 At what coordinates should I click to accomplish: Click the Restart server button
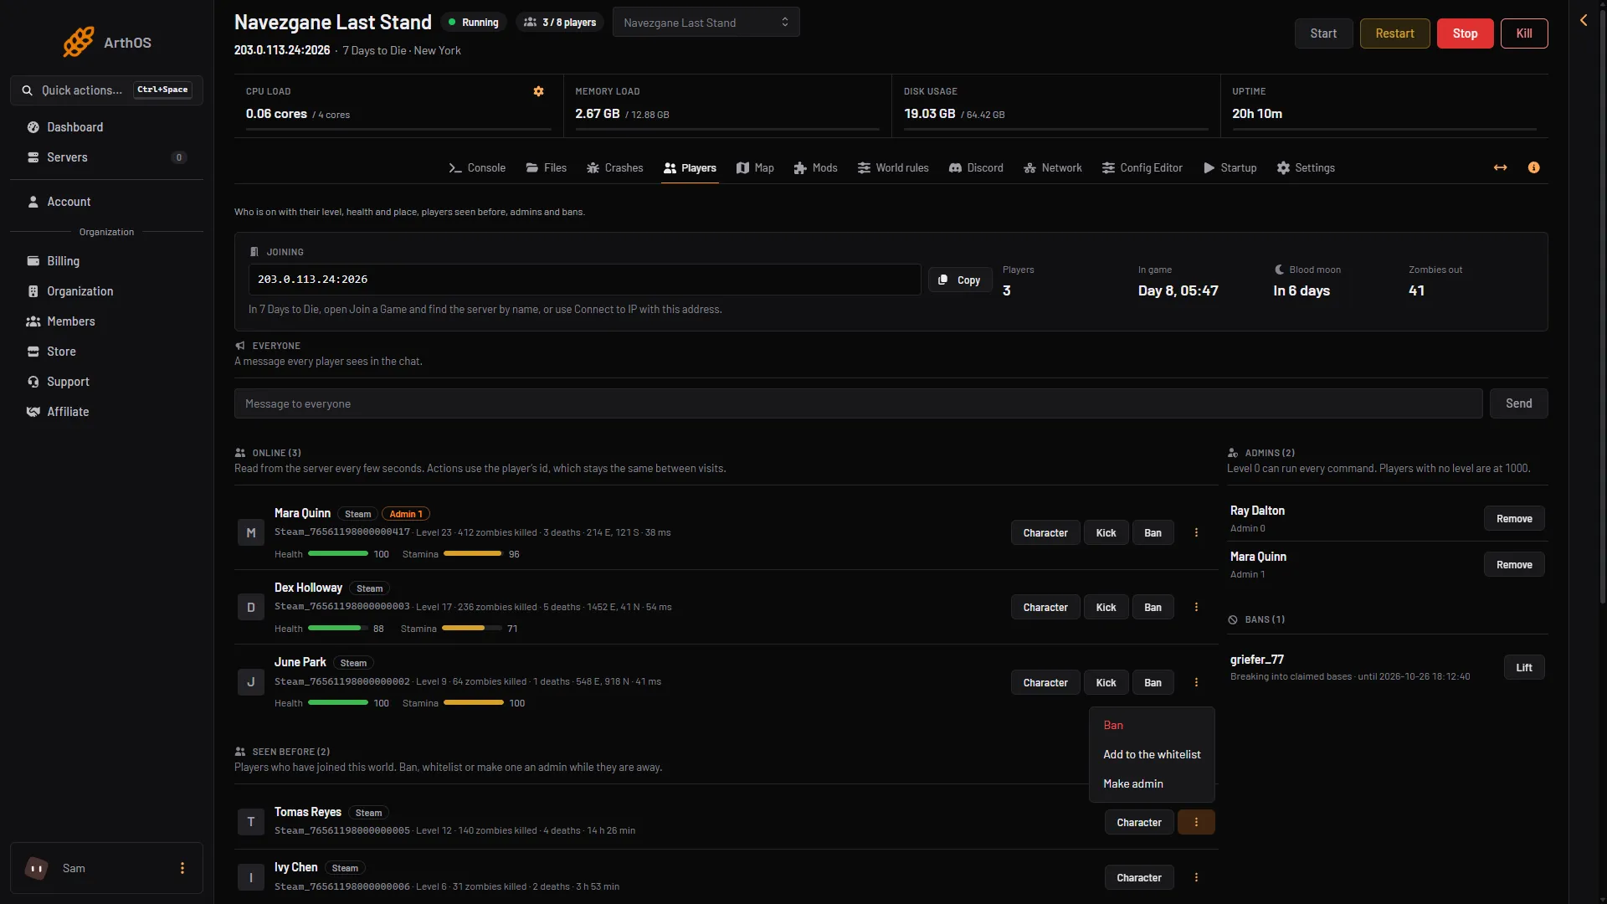(1394, 33)
